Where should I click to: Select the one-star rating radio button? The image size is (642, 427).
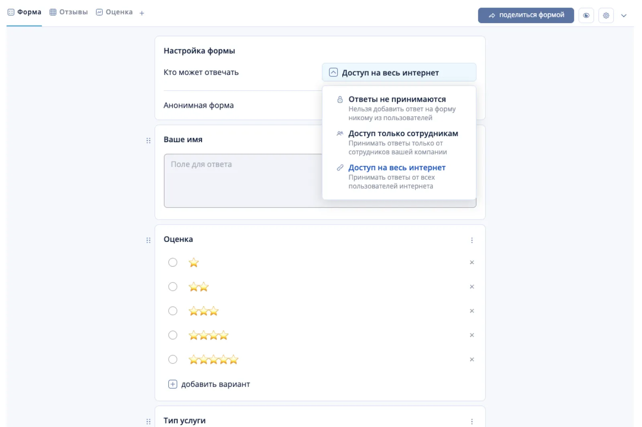pos(173,262)
